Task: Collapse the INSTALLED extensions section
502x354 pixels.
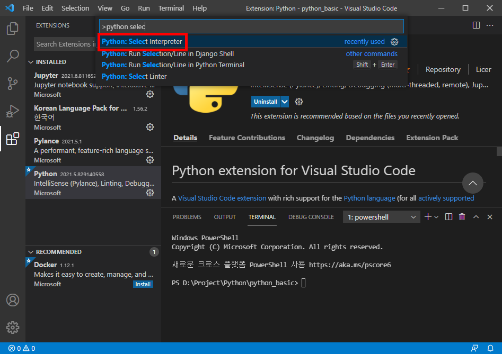Action: (x=31, y=62)
